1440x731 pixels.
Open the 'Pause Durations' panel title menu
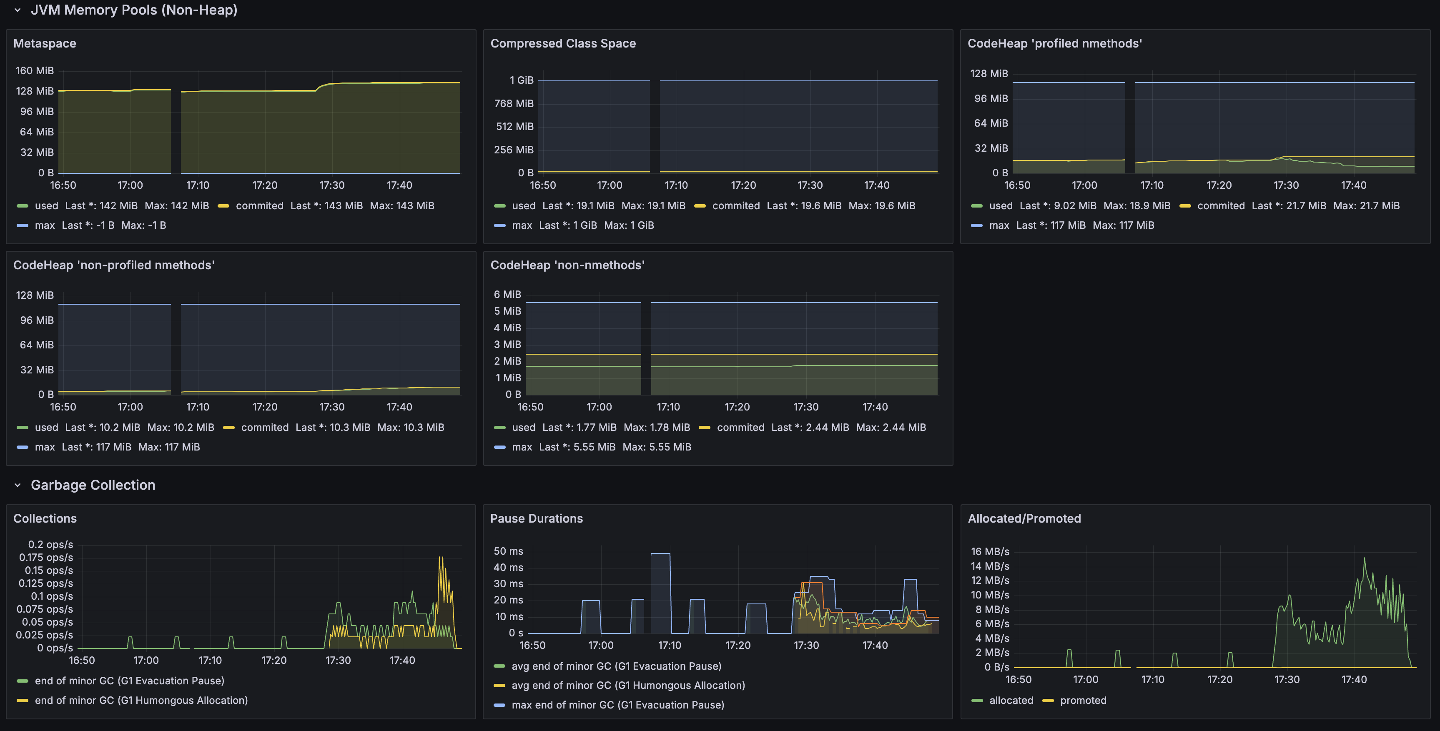(x=536, y=518)
